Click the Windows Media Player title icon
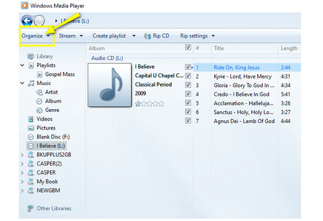The width and height of the screenshot is (323, 221). [25, 5]
